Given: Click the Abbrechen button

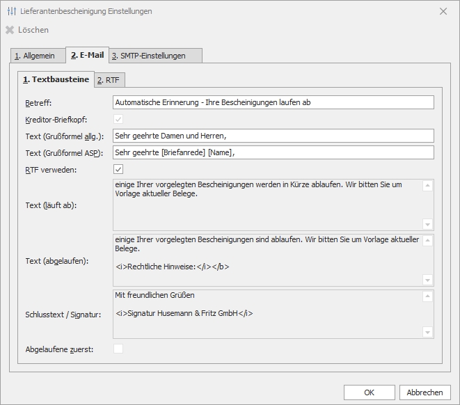Looking at the screenshot, I should tap(425, 392).
